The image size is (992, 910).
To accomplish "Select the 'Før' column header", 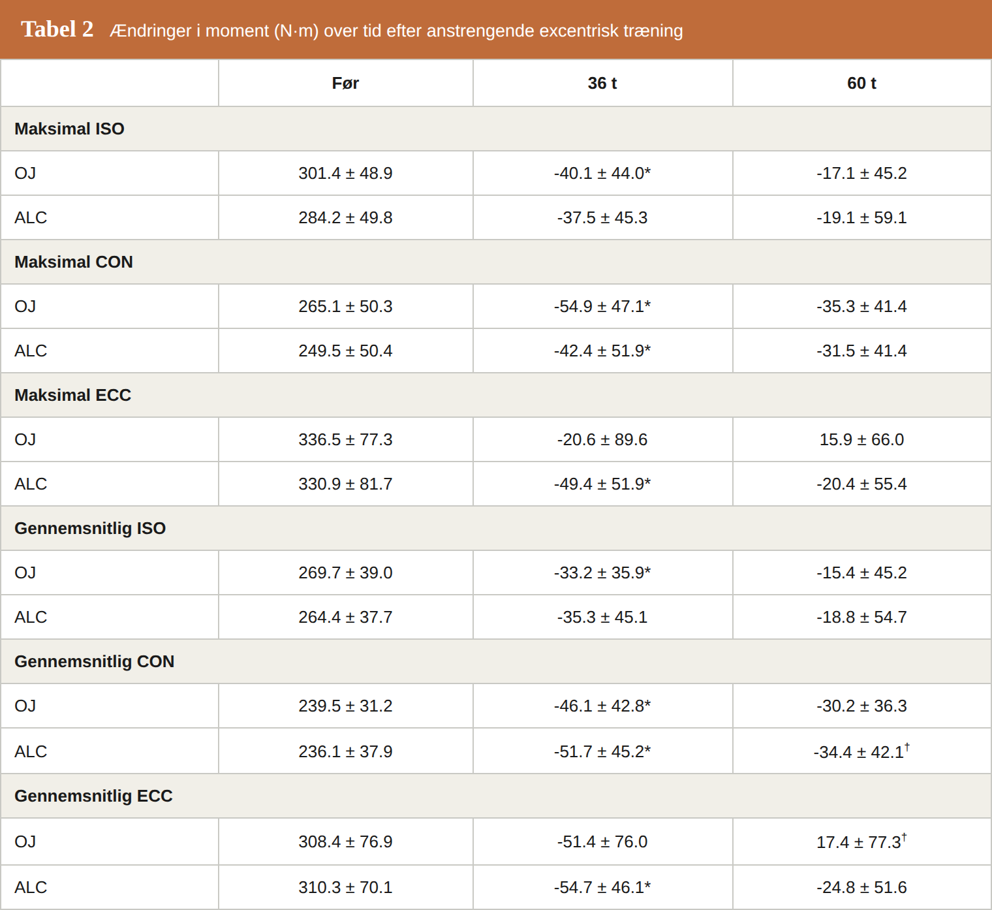I will pos(345,83).
